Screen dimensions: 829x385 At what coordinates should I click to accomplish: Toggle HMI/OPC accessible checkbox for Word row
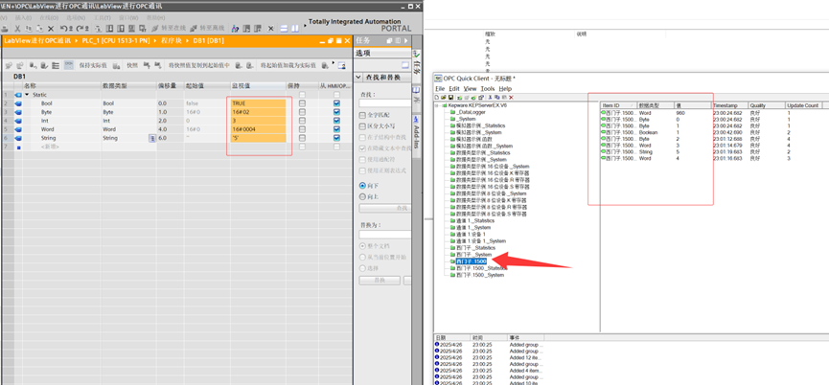point(336,129)
